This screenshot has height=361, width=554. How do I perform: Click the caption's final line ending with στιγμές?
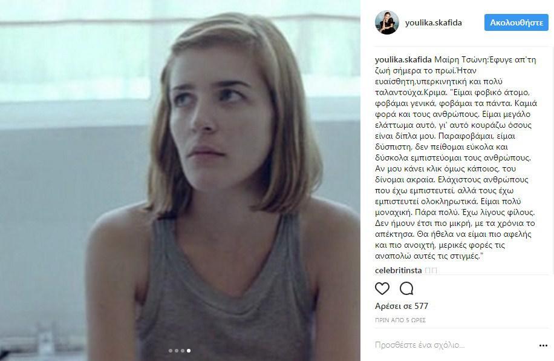[429, 256]
